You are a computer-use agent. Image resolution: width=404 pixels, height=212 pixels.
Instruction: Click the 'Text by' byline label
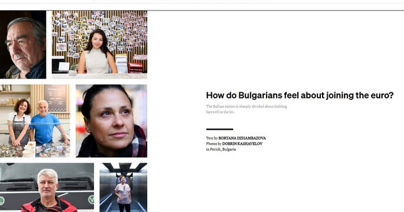[212, 138]
